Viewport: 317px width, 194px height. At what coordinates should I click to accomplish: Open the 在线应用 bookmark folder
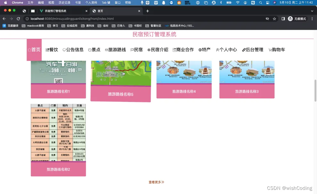tap(69, 26)
